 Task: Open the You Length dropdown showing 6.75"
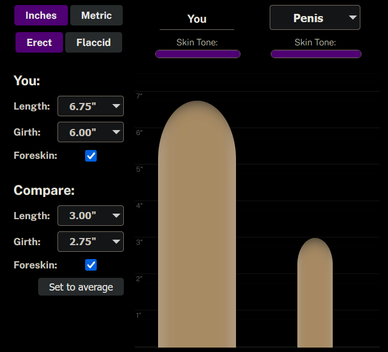click(x=91, y=106)
